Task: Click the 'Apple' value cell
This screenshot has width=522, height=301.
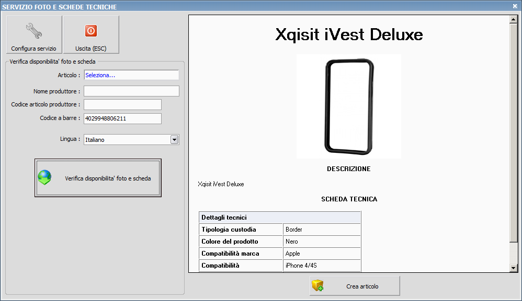Action: (x=322, y=253)
